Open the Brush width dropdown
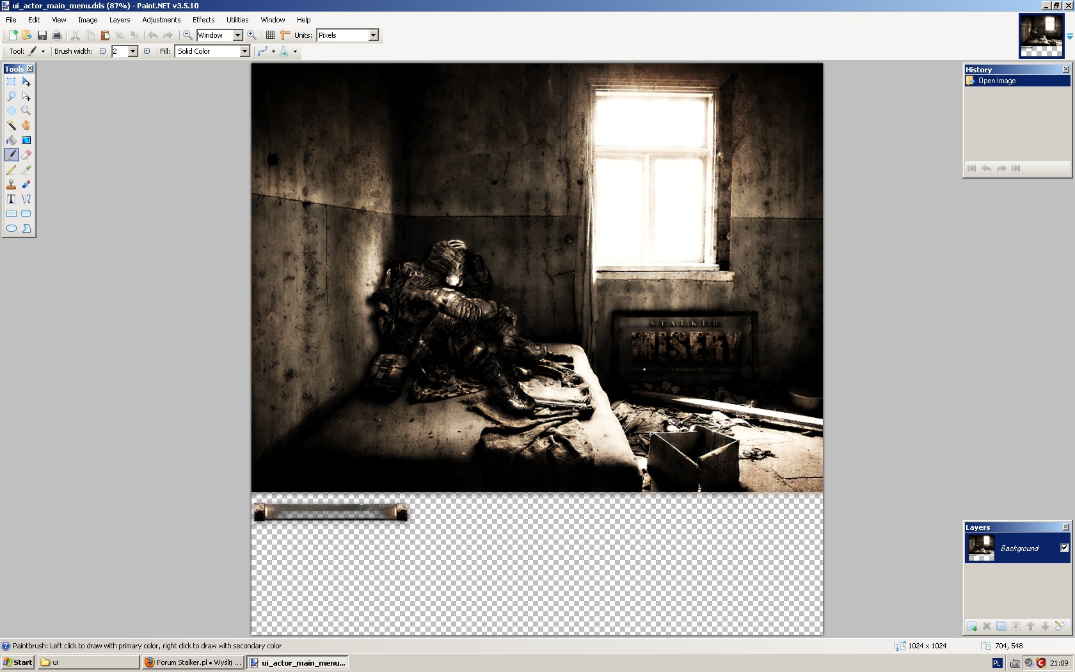Screen dimensions: 1075x672 [x=133, y=51]
